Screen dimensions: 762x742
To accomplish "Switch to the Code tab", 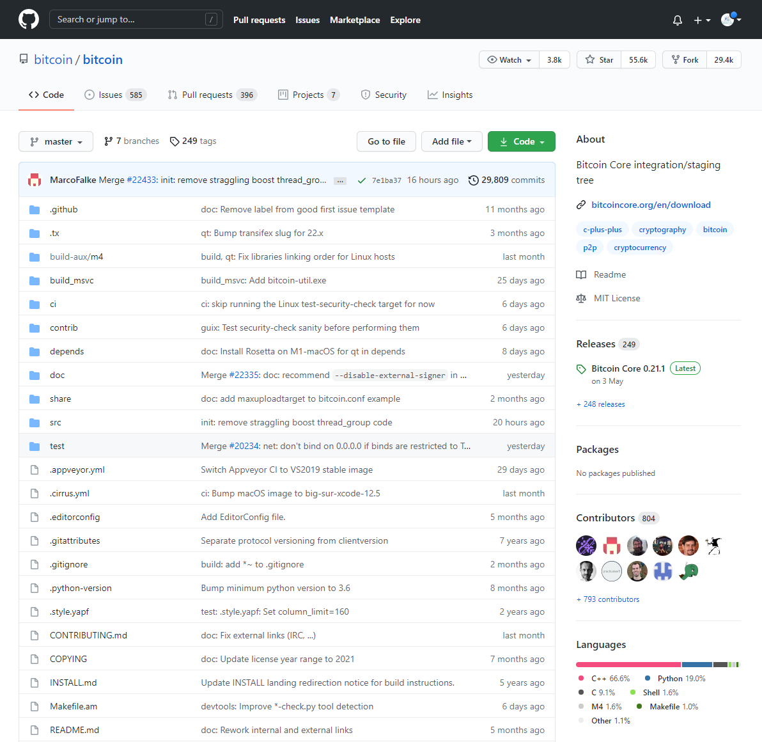I will [46, 95].
